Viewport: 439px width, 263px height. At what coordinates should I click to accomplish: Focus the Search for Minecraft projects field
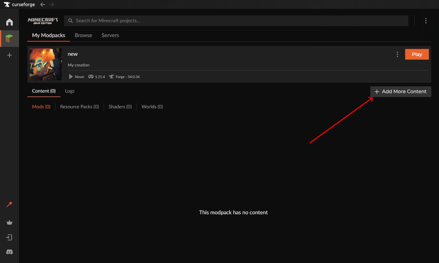(236, 21)
